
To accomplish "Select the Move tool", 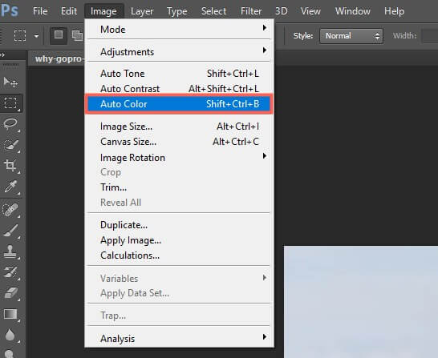I will coord(10,82).
